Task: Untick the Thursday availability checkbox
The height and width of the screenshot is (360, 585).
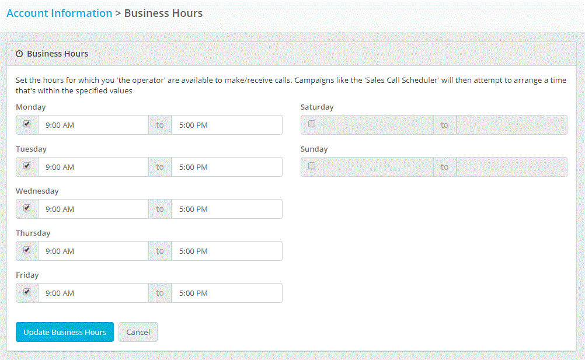Action: (27, 250)
